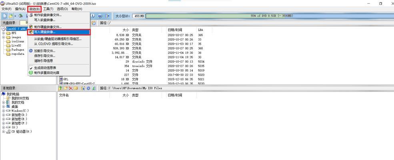This screenshot has width=394, height=160.
Task: Click the icon left of upper 路径 field
Action: [94, 23]
